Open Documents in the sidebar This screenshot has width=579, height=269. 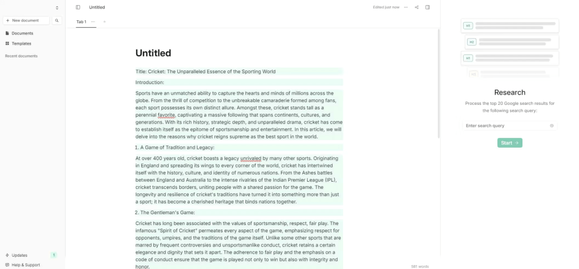22,33
